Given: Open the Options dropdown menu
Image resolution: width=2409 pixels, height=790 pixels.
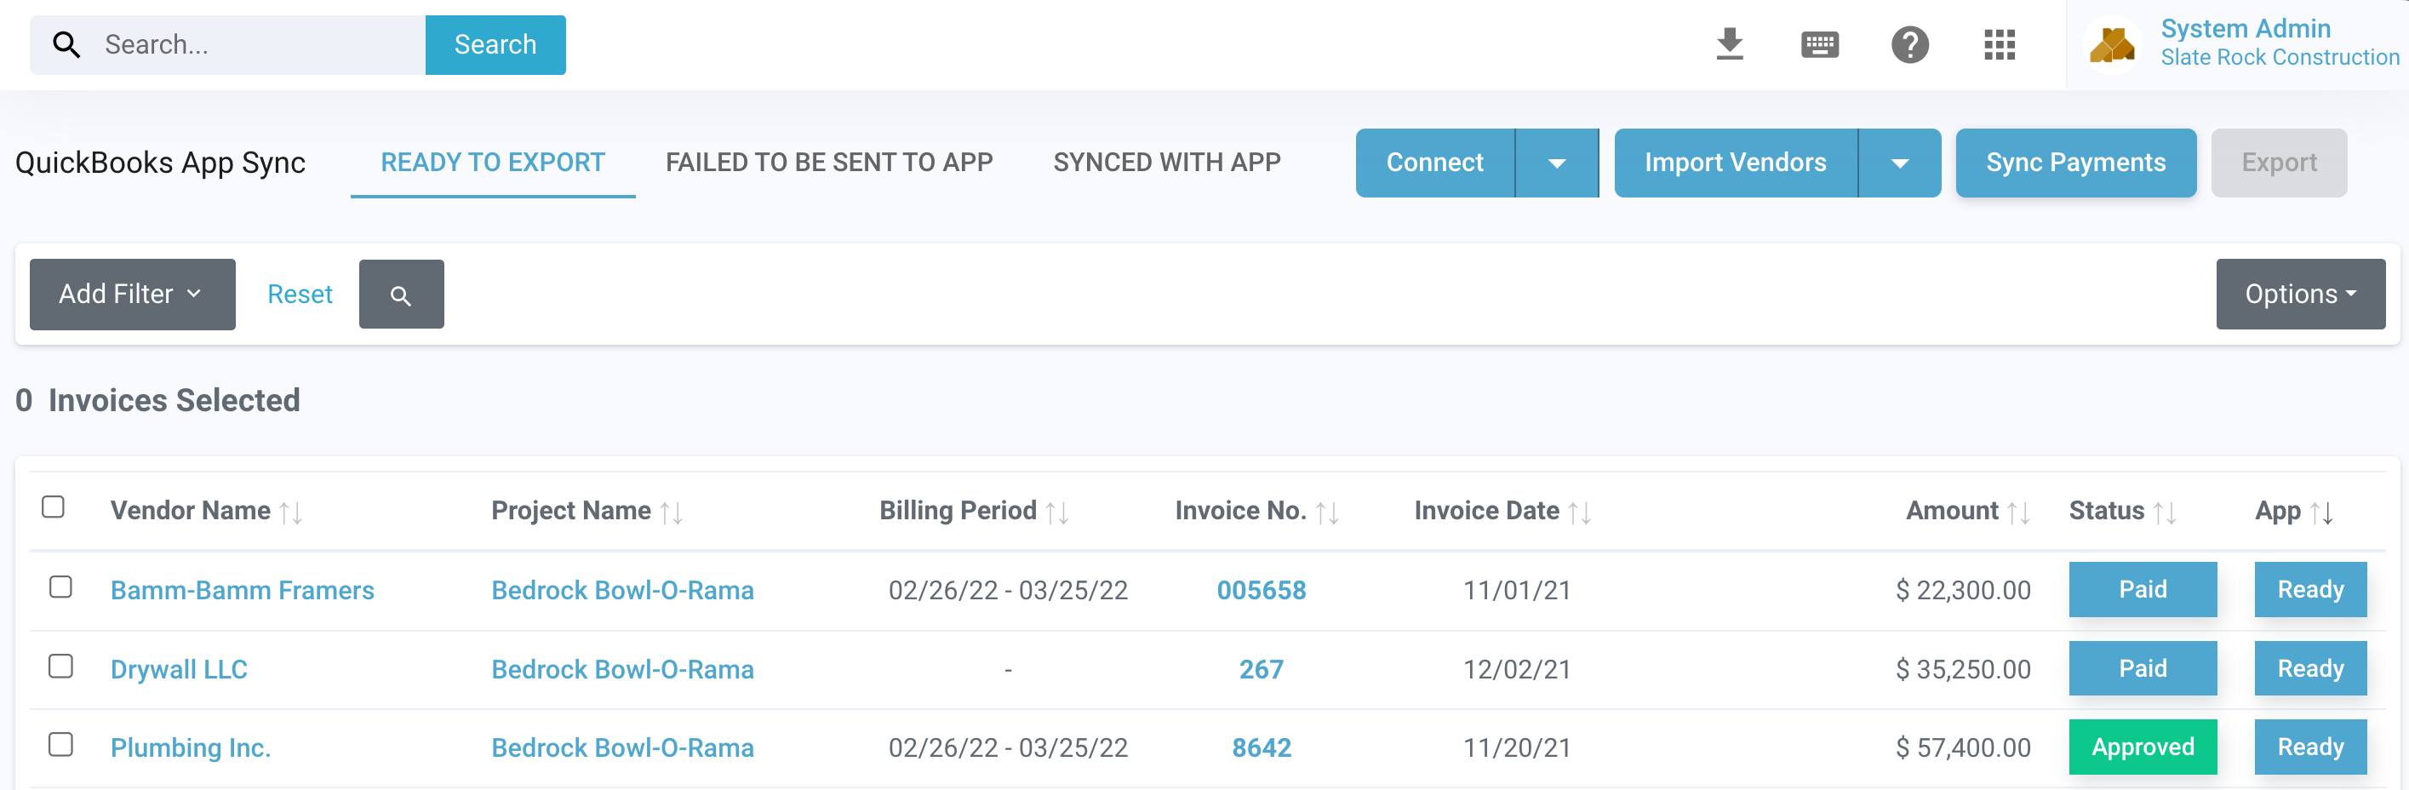Looking at the screenshot, I should click(x=2299, y=295).
